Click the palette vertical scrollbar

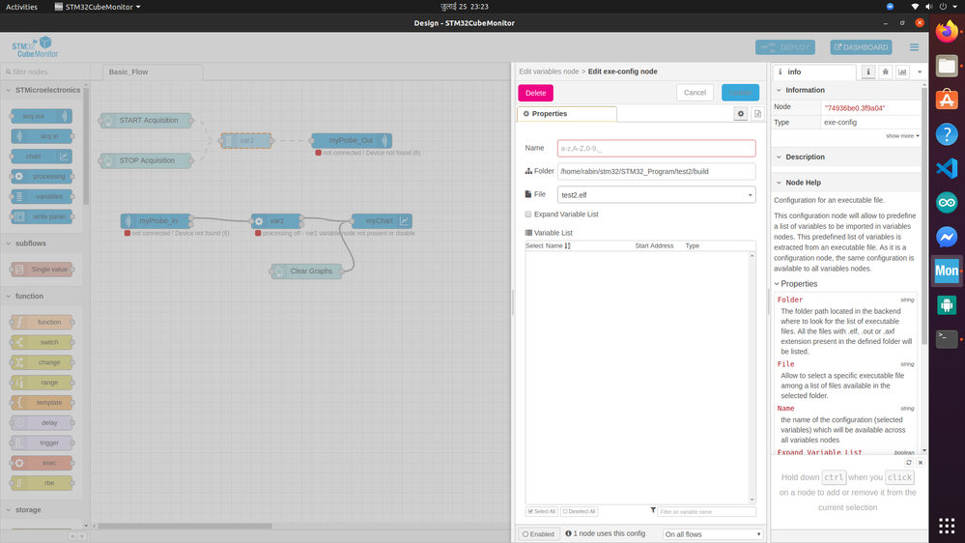click(86, 146)
